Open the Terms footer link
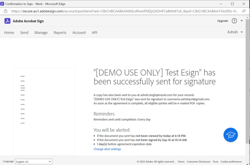Image resolution: width=250 pixels, height=165 pixels. pos(181,162)
